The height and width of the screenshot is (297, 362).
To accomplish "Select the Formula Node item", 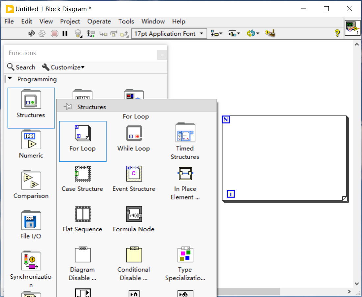I will (x=134, y=219).
